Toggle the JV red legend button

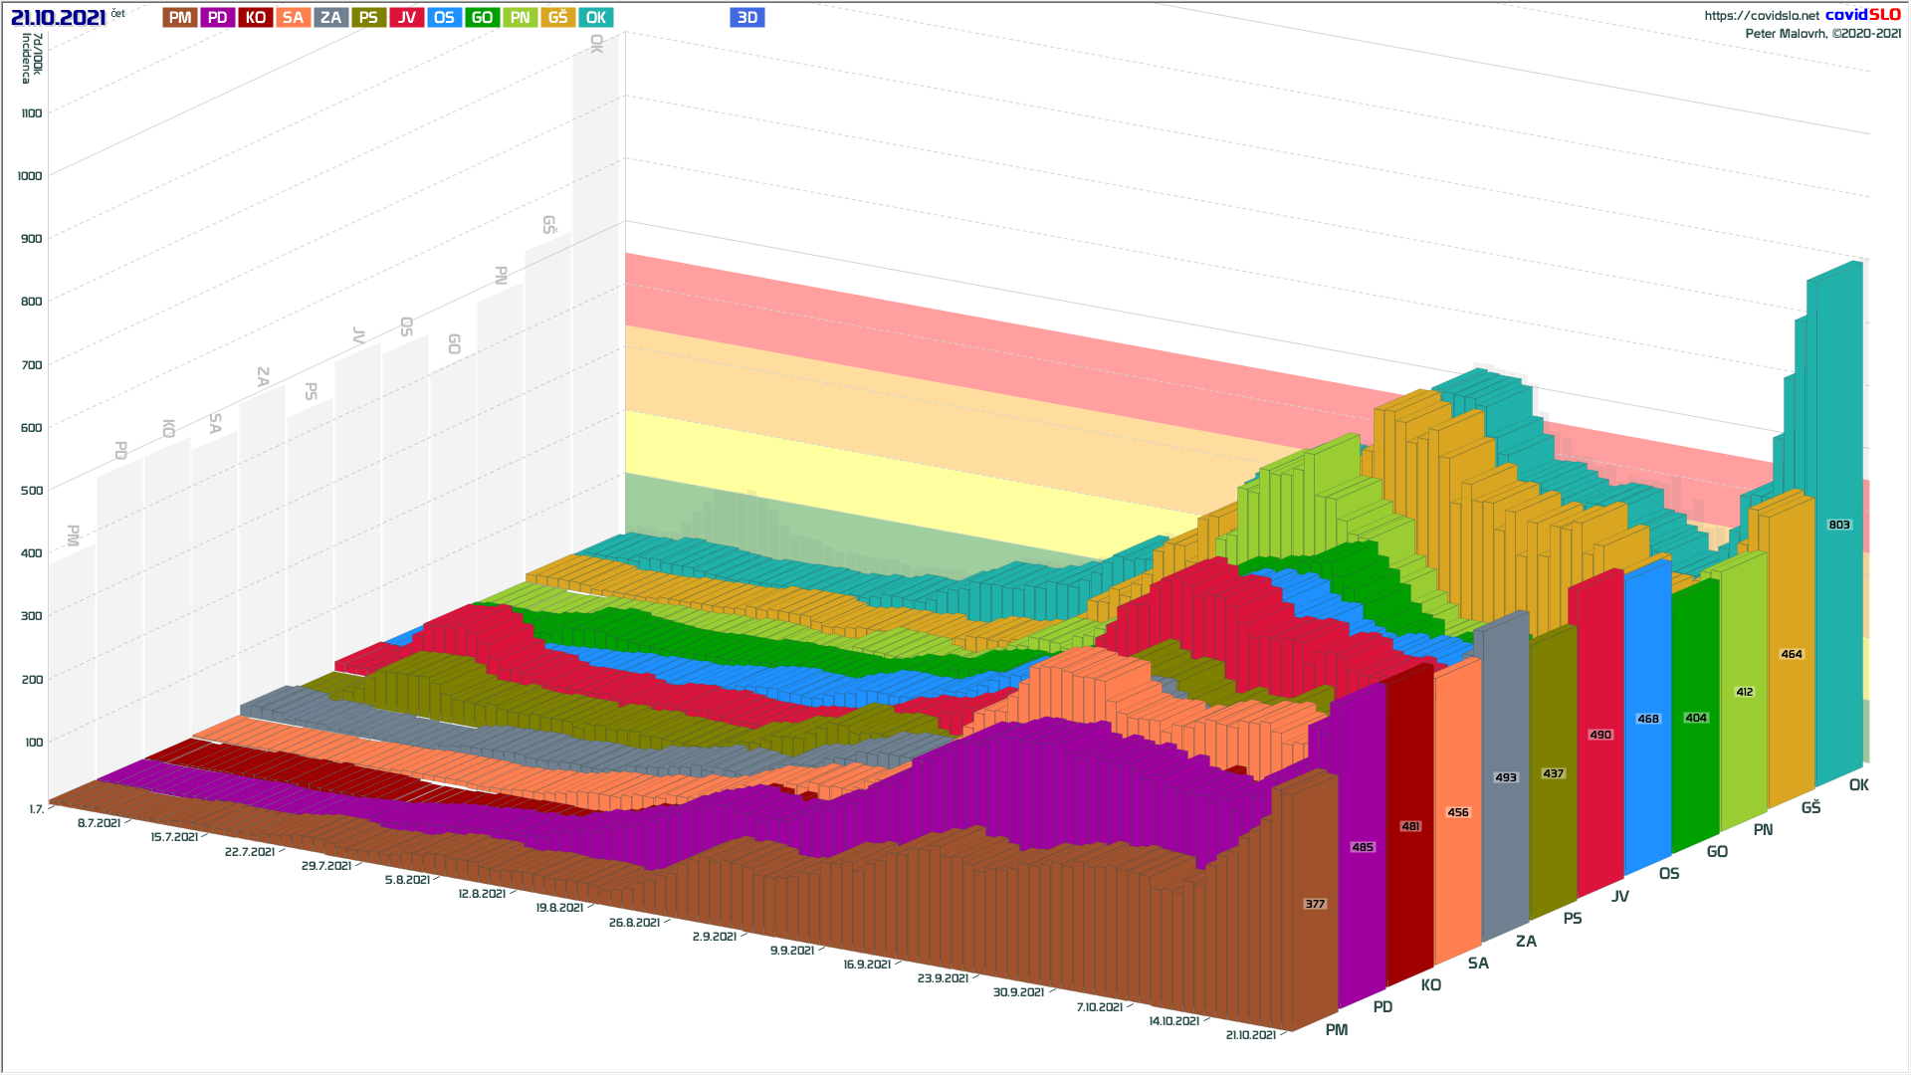[x=406, y=18]
